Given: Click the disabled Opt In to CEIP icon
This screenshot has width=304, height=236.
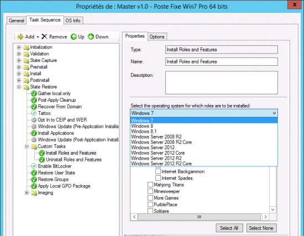Looking at the screenshot, I should coord(34,119).
